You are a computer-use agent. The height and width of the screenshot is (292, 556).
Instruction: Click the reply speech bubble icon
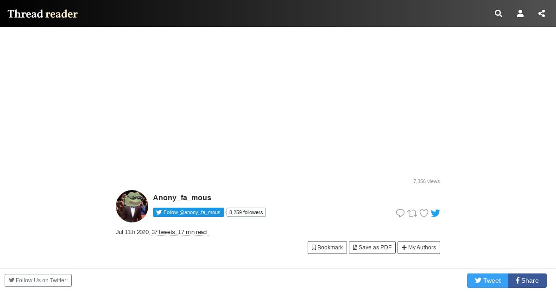pyautogui.click(x=400, y=213)
